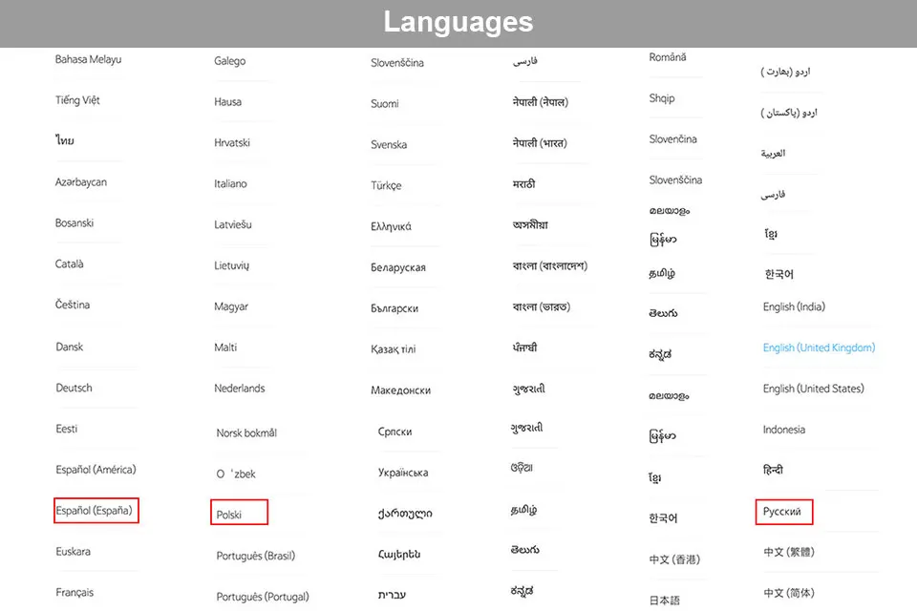917x611 pixels.
Task: Select Polski language
Action: click(239, 512)
